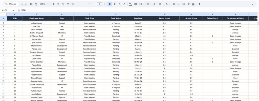Select the 19-May-24 date cell
Image resolution: width=259 pixels, height=101 pixels.
coord(138,62)
